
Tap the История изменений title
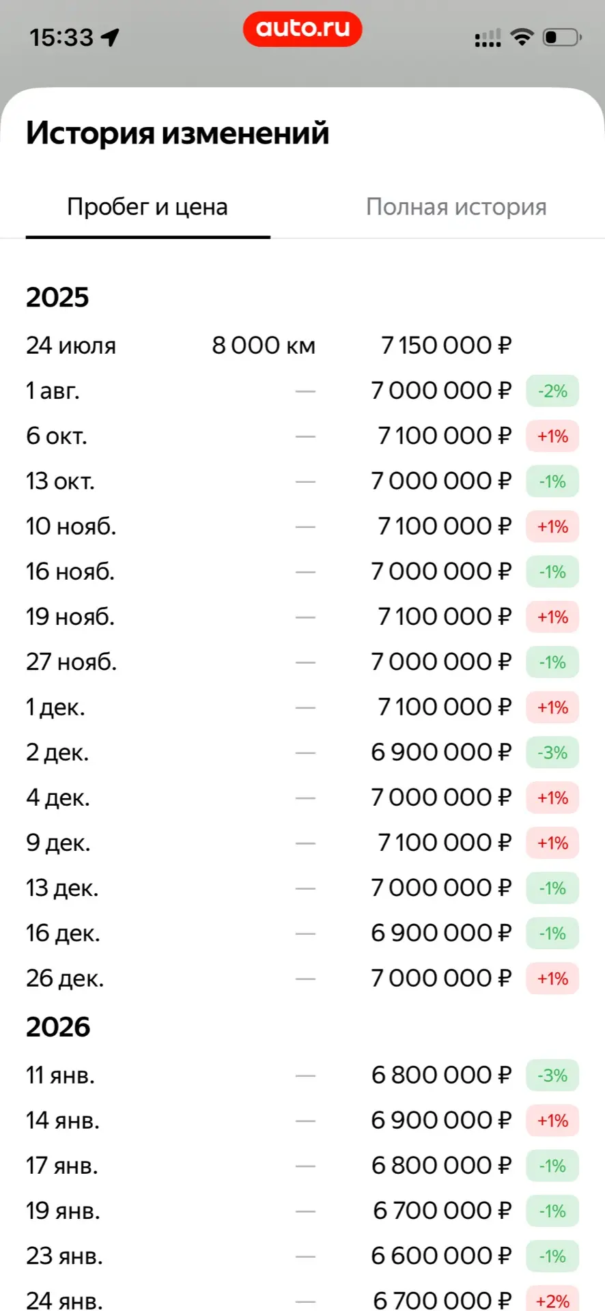(x=178, y=132)
